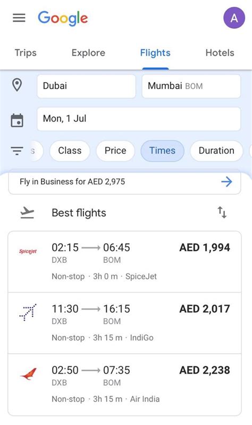Open all filters icon
This screenshot has height=425, width=252.
pyautogui.click(x=16, y=150)
